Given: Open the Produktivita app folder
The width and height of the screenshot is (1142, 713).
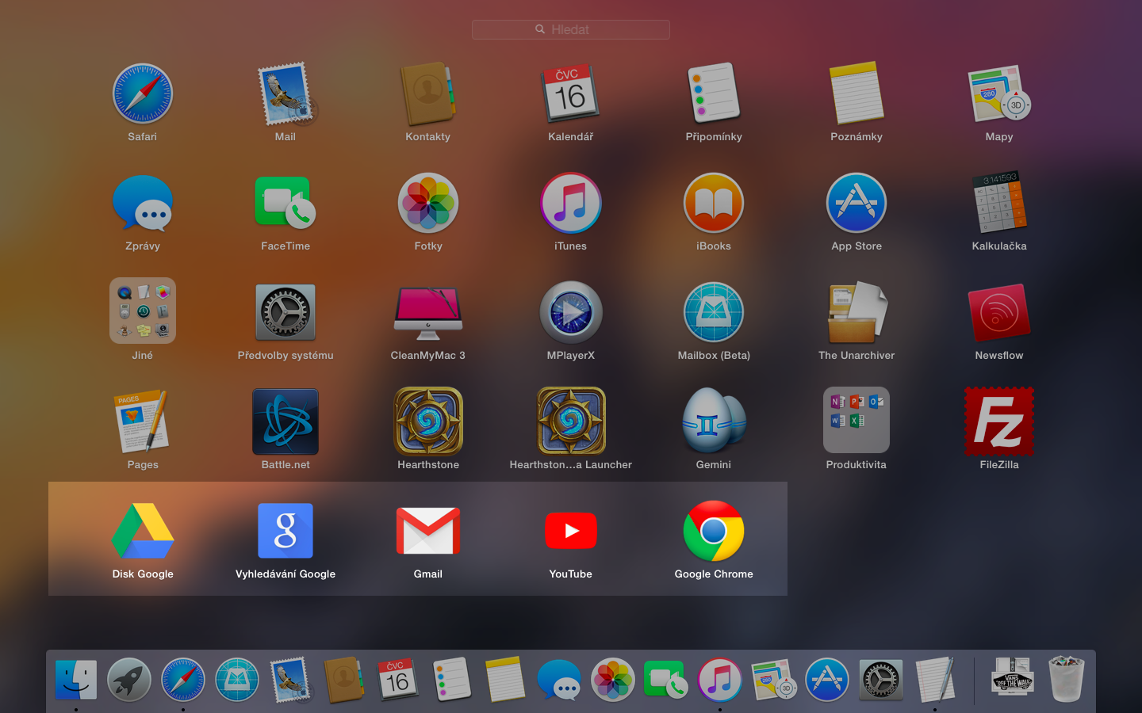Looking at the screenshot, I should (x=856, y=420).
